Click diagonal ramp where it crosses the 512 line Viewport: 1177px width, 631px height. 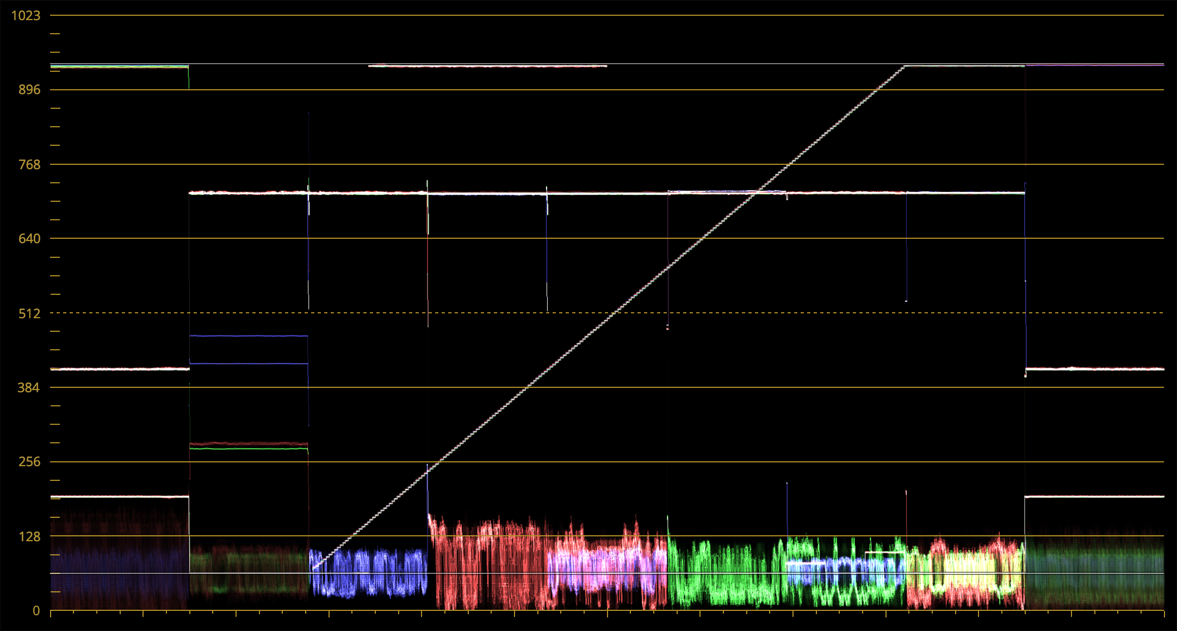615,313
